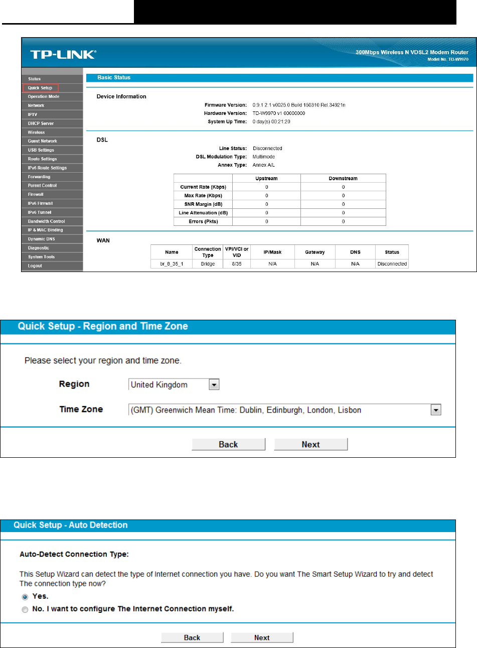Viewport: 477px width, 648px height.
Task: Click the Upstream column header
Action: point(266,179)
